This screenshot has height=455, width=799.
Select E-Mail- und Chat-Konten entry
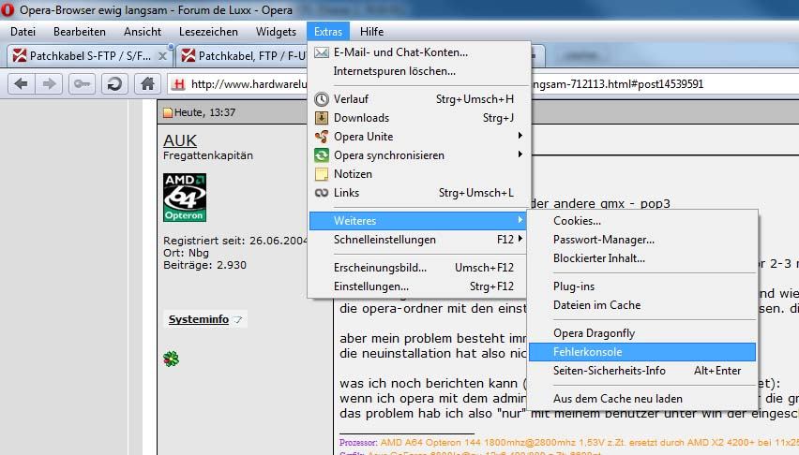418,52
